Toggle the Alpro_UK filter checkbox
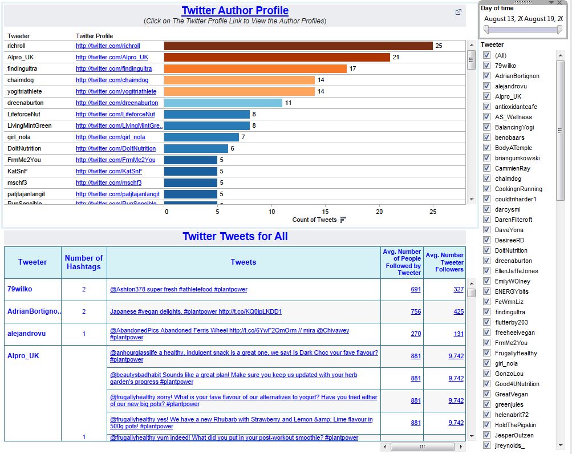The width and height of the screenshot is (572, 454). coord(486,96)
